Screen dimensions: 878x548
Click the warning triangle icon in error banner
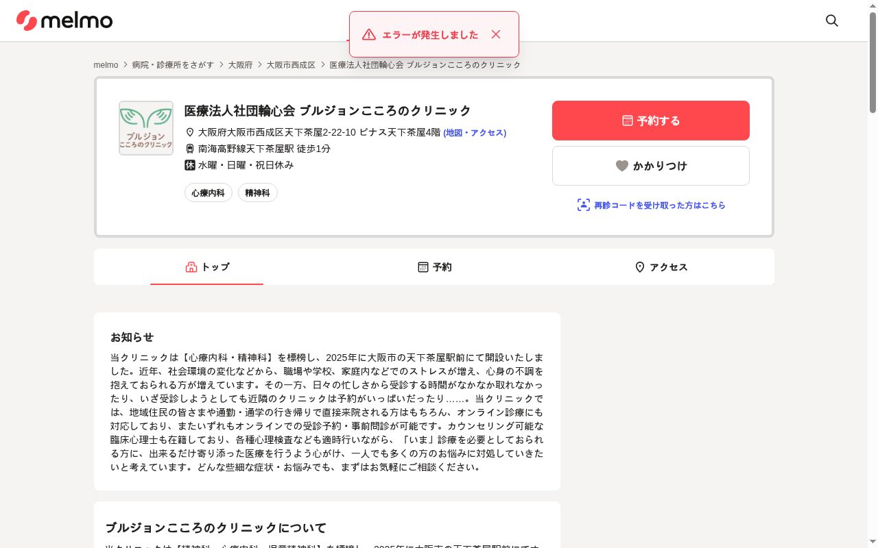(x=369, y=34)
